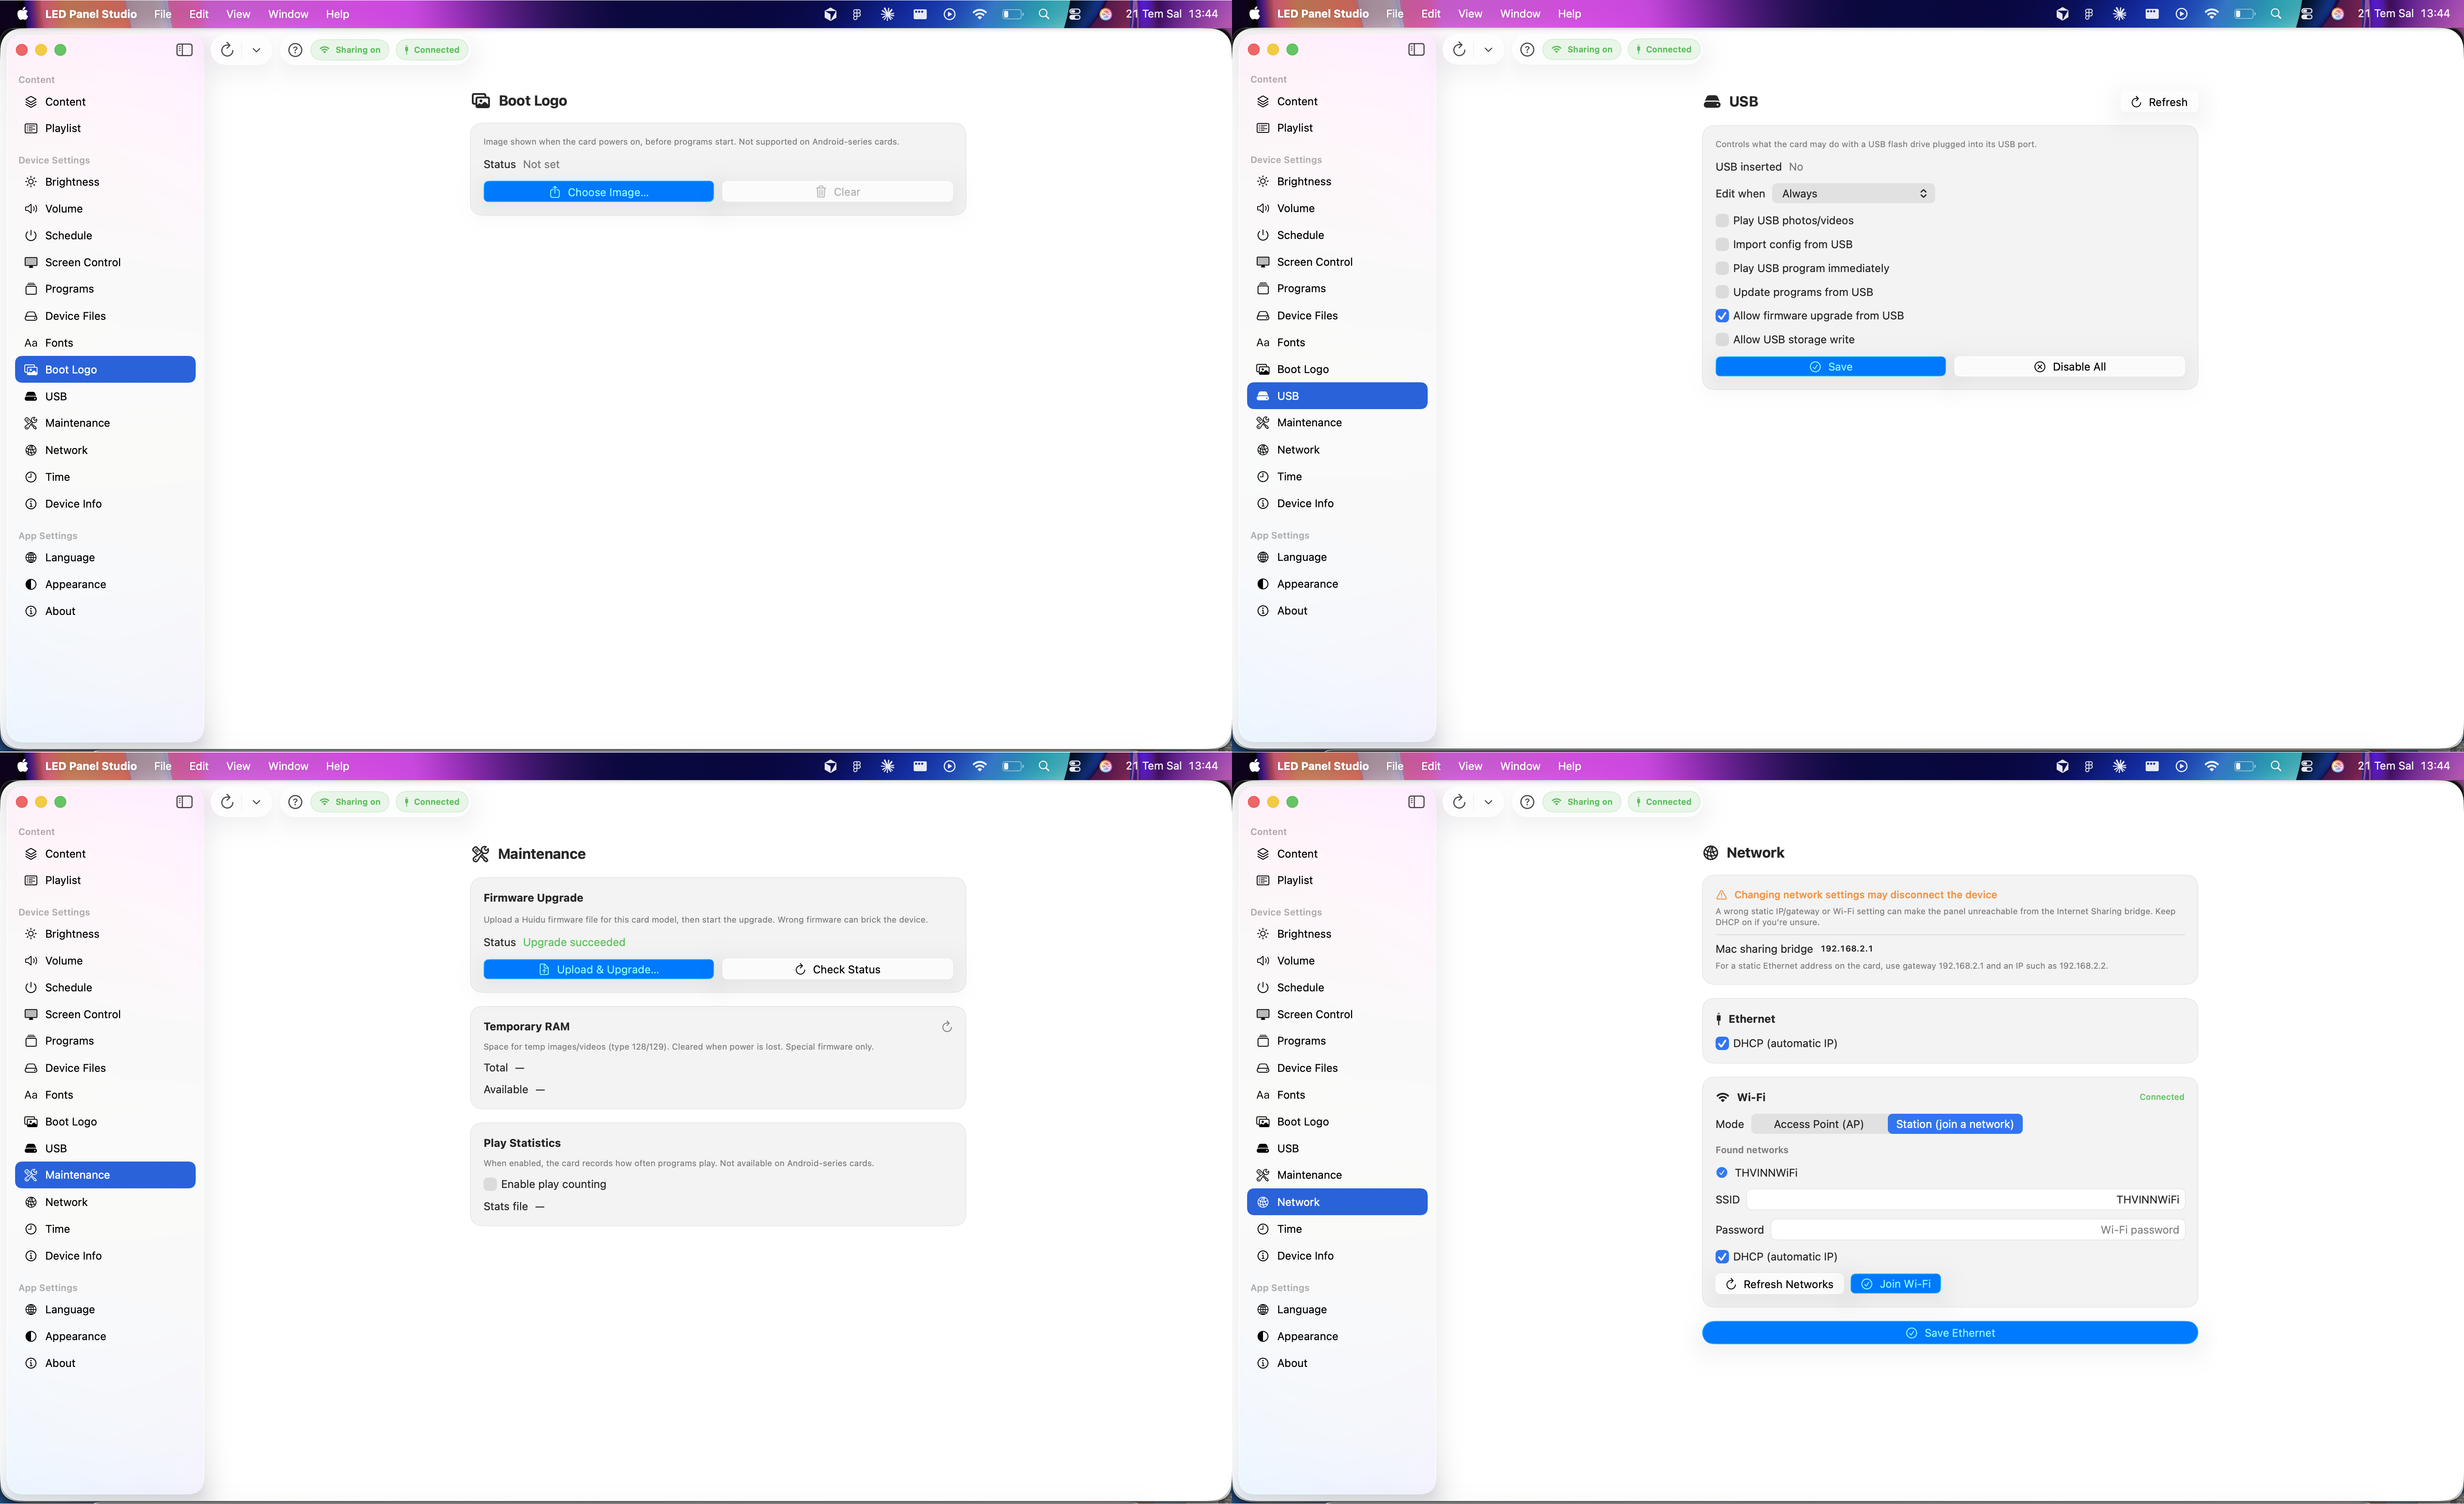
Task: Click the Temporary RAM refresh icon in the Maintenance window
Action: click(946, 1027)
